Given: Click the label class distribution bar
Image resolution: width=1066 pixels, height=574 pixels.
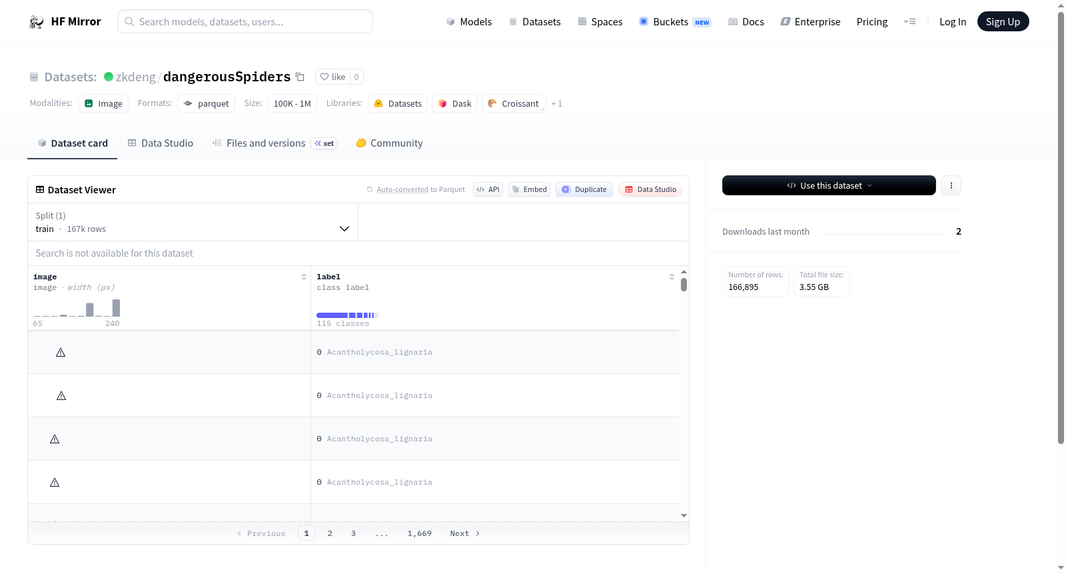Looking at the screenshot, I should click(x=347, y=315).
